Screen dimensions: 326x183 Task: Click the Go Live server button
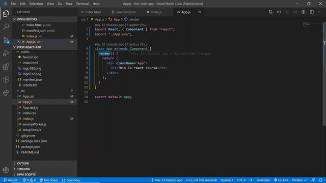click(x=281, y=180)
